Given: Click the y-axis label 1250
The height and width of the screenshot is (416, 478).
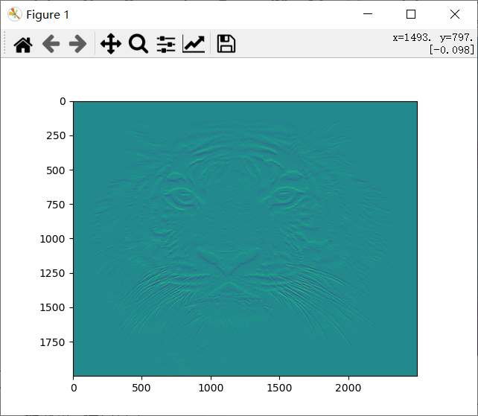Looking at the screenshot, I should [x=52, y=273].
